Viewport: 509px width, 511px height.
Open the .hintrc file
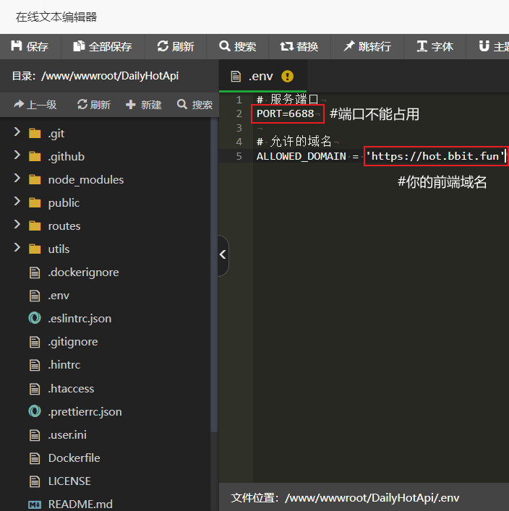pyautogui.click(x=64, y=365)
